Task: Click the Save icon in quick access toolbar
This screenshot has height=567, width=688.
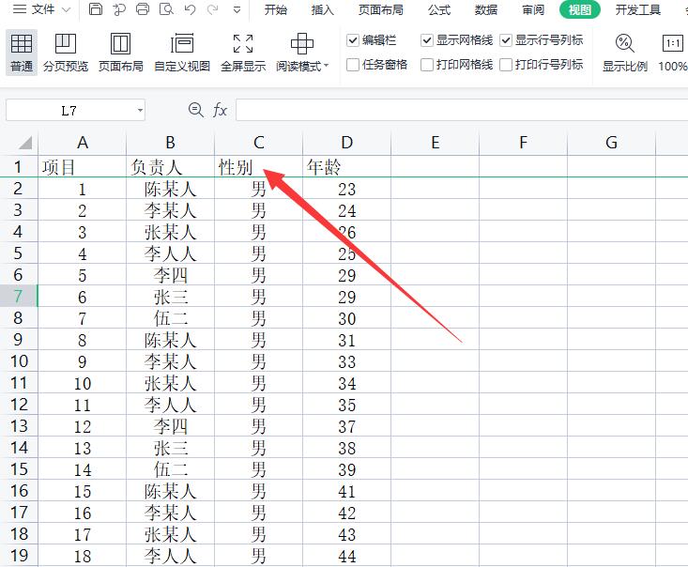Action: (x=95, y=9)
